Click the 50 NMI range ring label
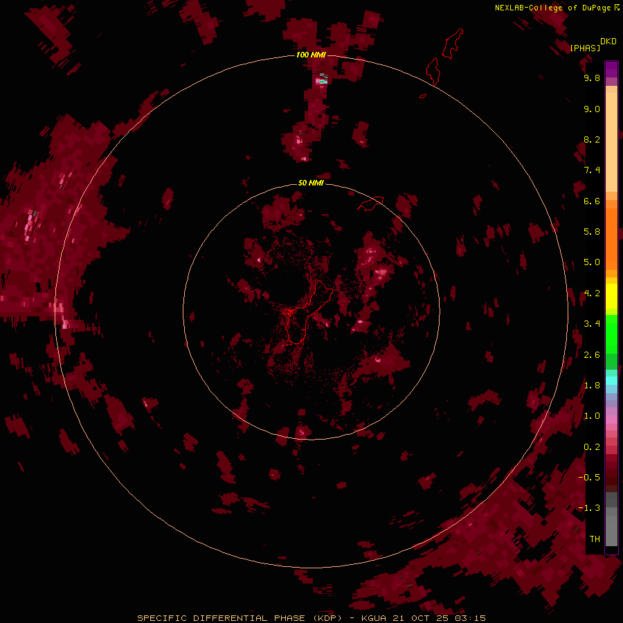This screenshot has height=623, width=623. 311,183
